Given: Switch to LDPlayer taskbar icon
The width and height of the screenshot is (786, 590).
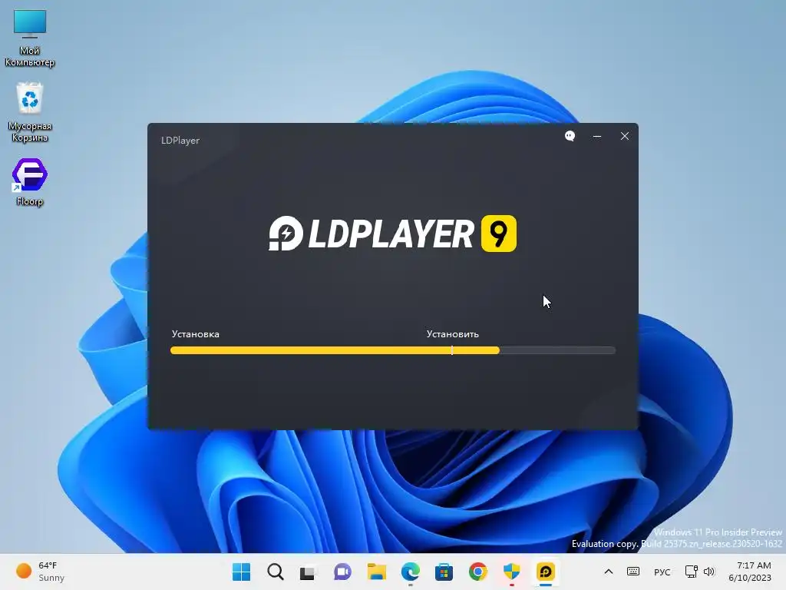Looking at the screenshot, I should [546, 572].
